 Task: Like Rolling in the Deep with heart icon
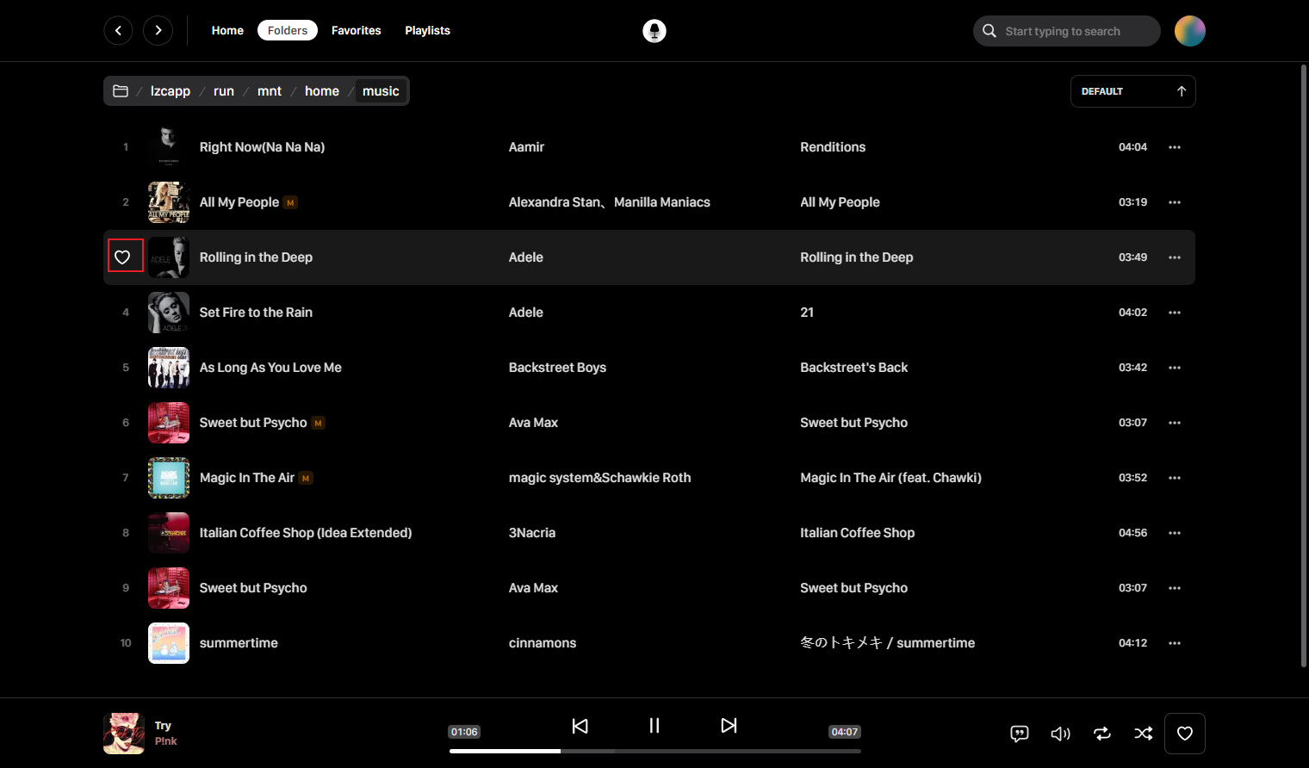click(x=122, y=257)
